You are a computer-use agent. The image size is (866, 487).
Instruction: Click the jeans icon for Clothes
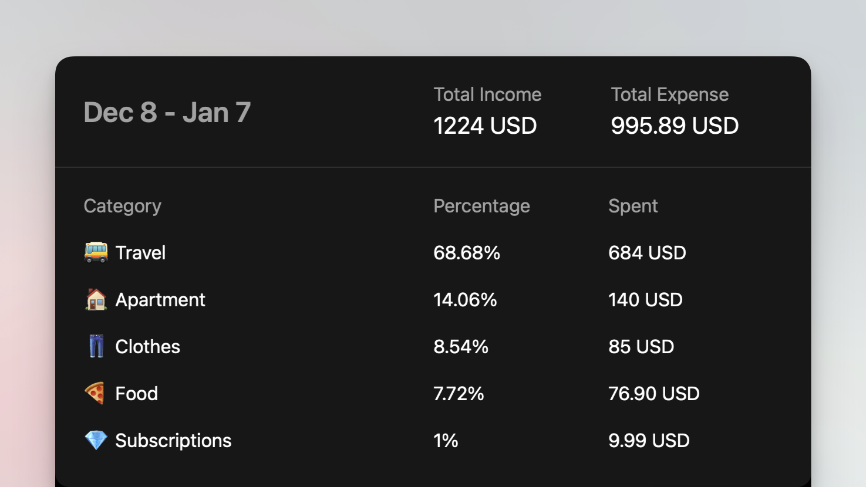tap(96, 346)
